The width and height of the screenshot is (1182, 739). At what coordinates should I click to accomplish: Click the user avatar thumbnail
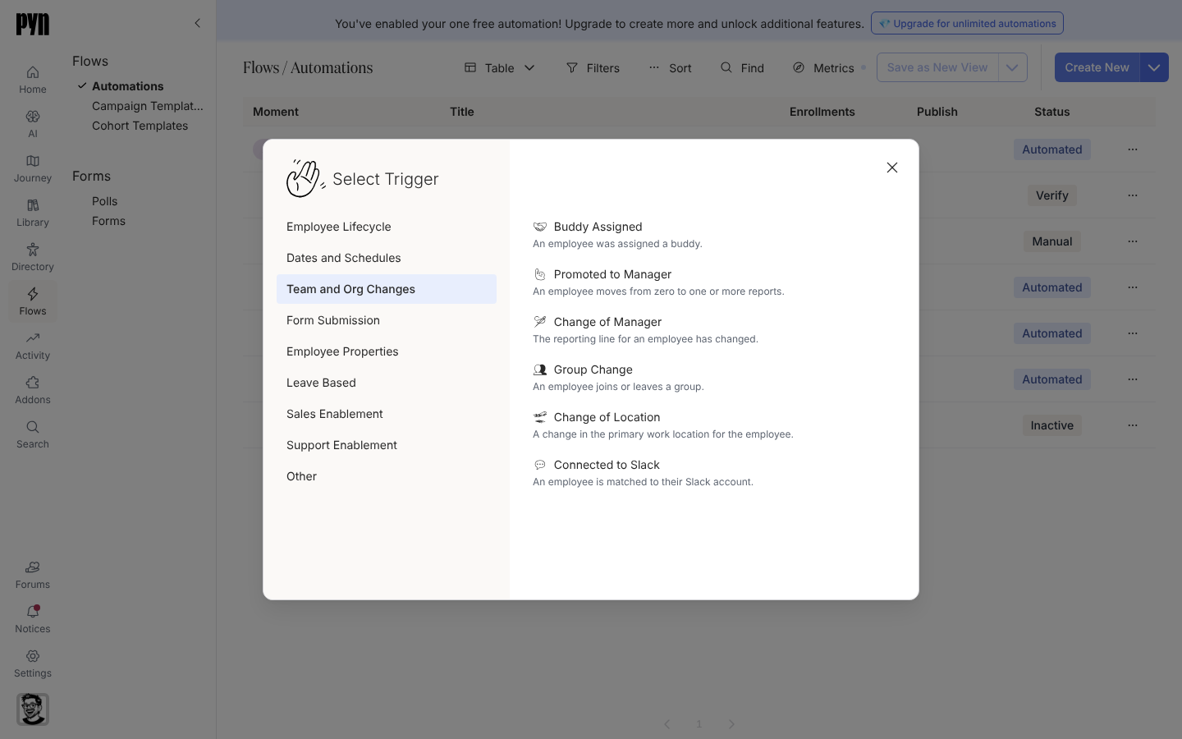click(33, 709)
